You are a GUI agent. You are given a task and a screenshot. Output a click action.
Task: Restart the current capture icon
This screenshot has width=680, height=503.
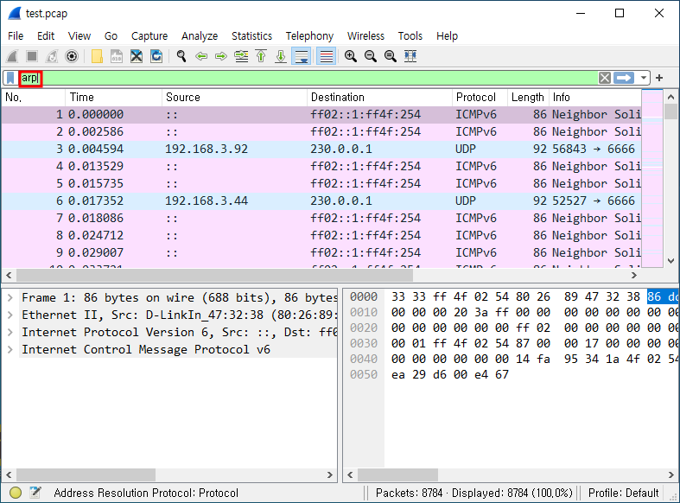click(x=52, y=56)
